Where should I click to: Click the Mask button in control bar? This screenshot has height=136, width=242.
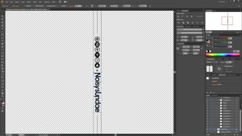64,6
